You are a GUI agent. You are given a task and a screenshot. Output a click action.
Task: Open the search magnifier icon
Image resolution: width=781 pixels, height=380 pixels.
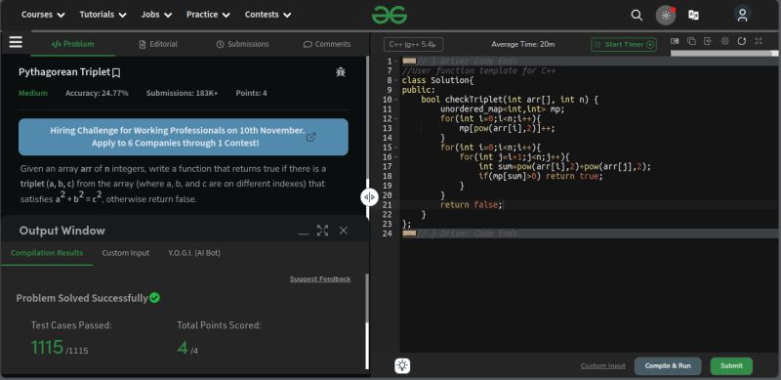(x=637, y=15)
